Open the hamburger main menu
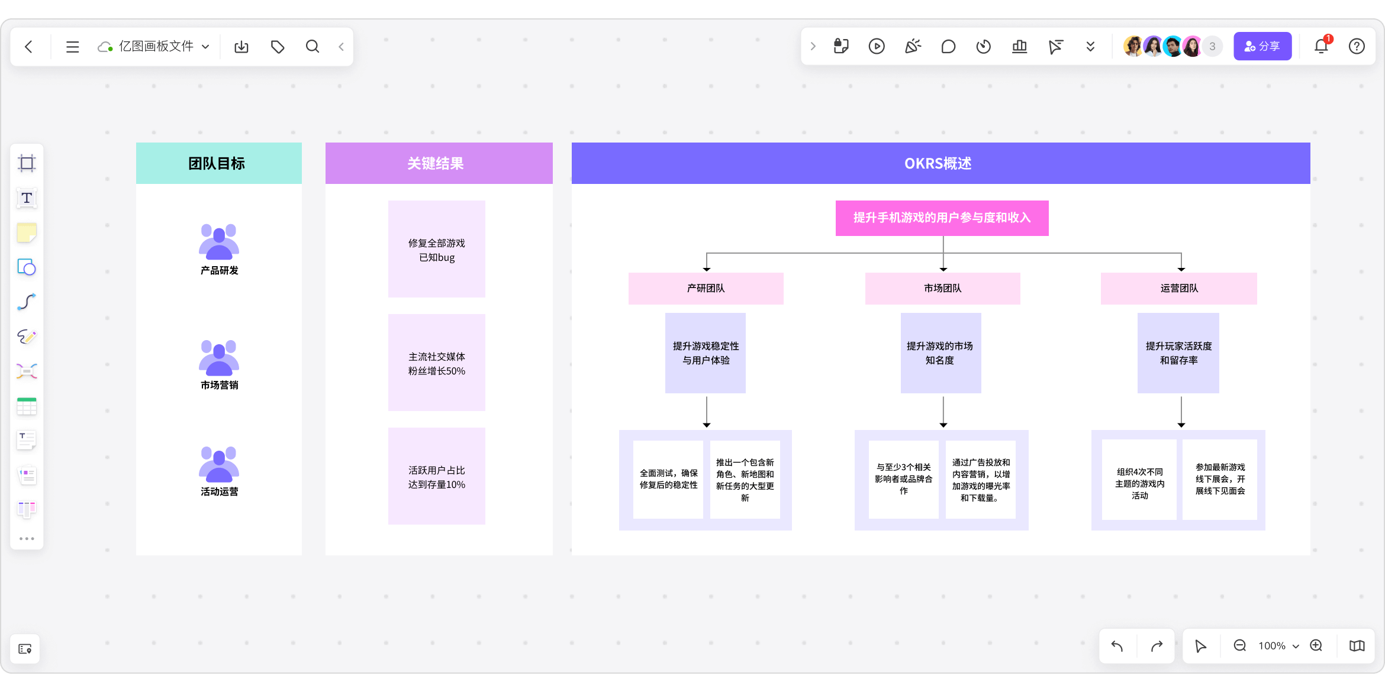Image resolution: width=1385 pixels, height=692 pixels. pyautogui.click(x=72, y=47)
